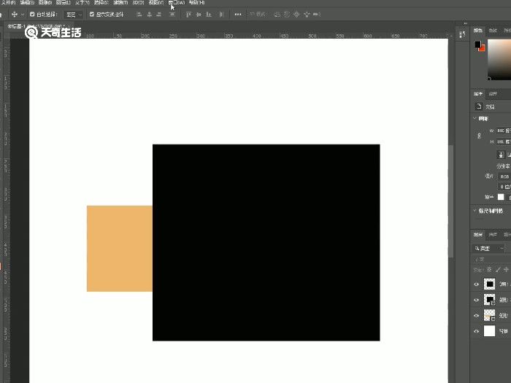Click the red background color swatch

483,49
